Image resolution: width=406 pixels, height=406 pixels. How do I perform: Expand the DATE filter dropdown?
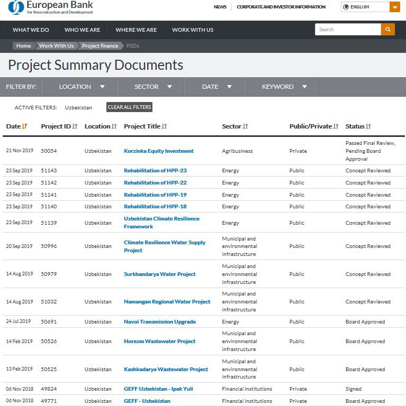point(214,87)
